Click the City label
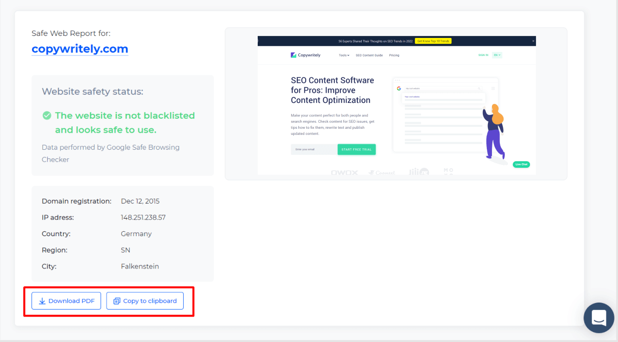This screenshot has width=618, height=342. coord(49,267)
